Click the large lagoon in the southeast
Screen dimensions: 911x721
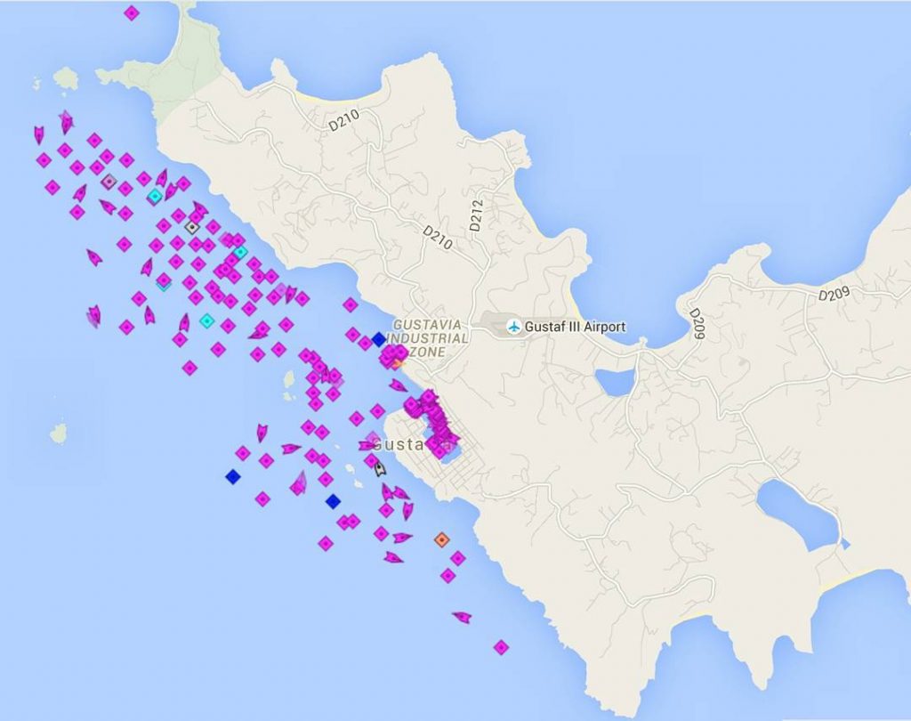click(796, 513)
